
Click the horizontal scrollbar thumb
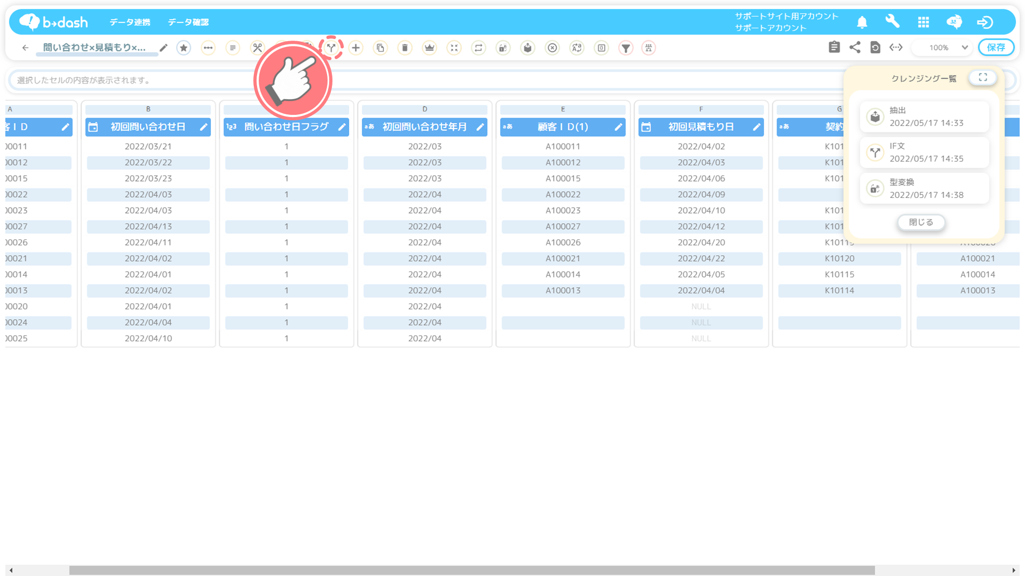tap(472, 570)
